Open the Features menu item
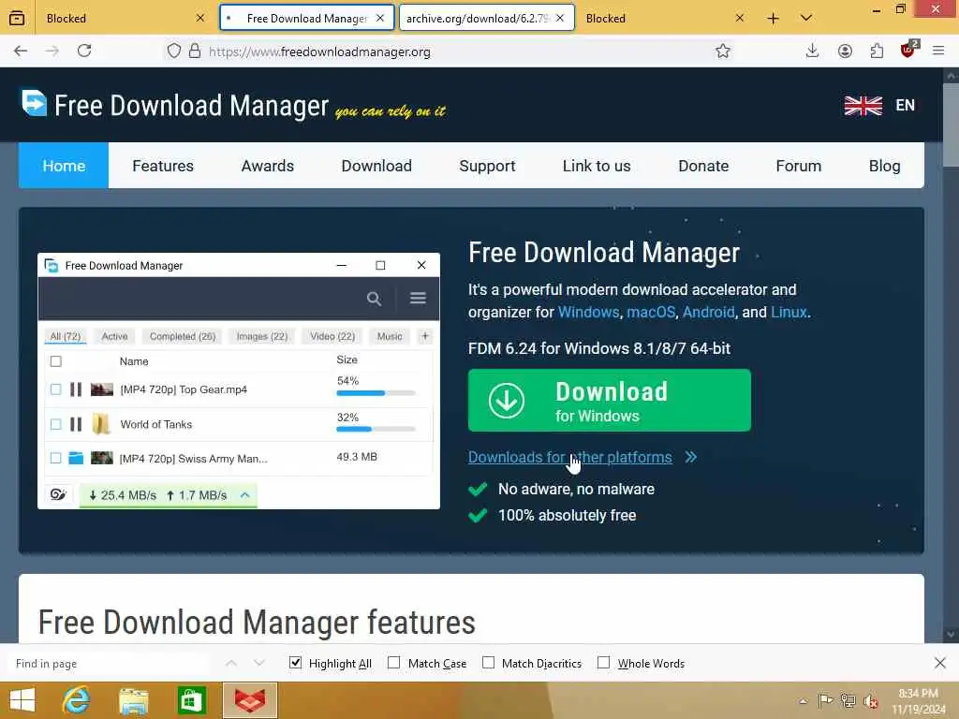This screenshot has width=959, height=719. tap(163, 166)
